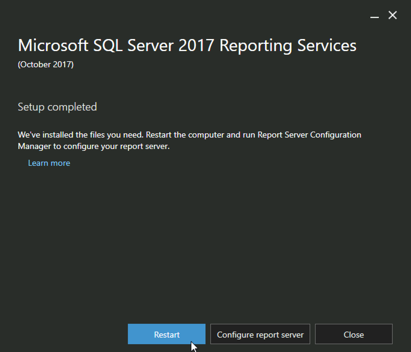This screenshot has width=411, height=352.
Task: Close the installer using the X icon
Action: tap(393, 15)
